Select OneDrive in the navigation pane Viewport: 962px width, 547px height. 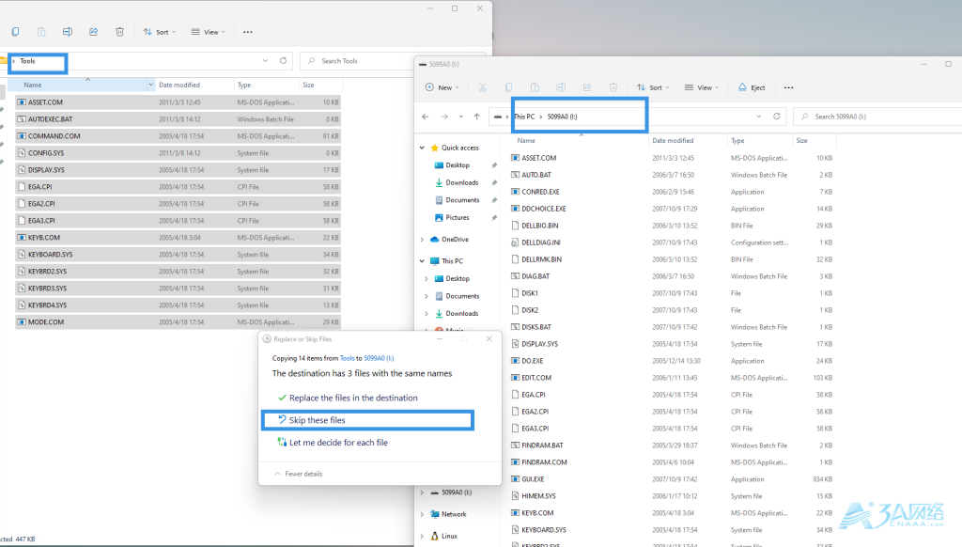[x=455, y=239]
